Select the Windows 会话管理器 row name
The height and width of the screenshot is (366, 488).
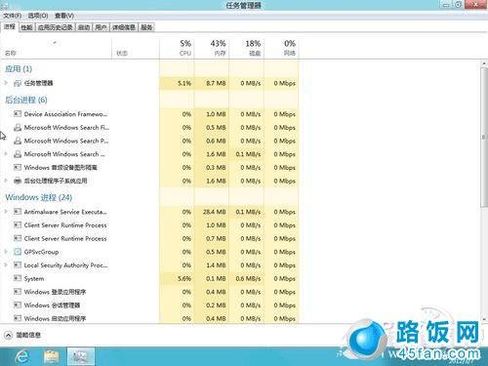(52, 305)
